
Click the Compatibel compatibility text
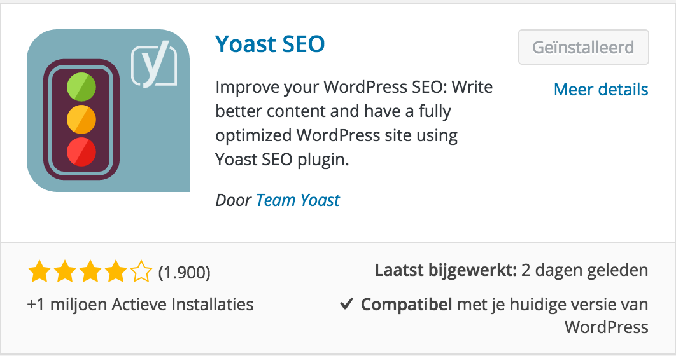tap(407, 305)
